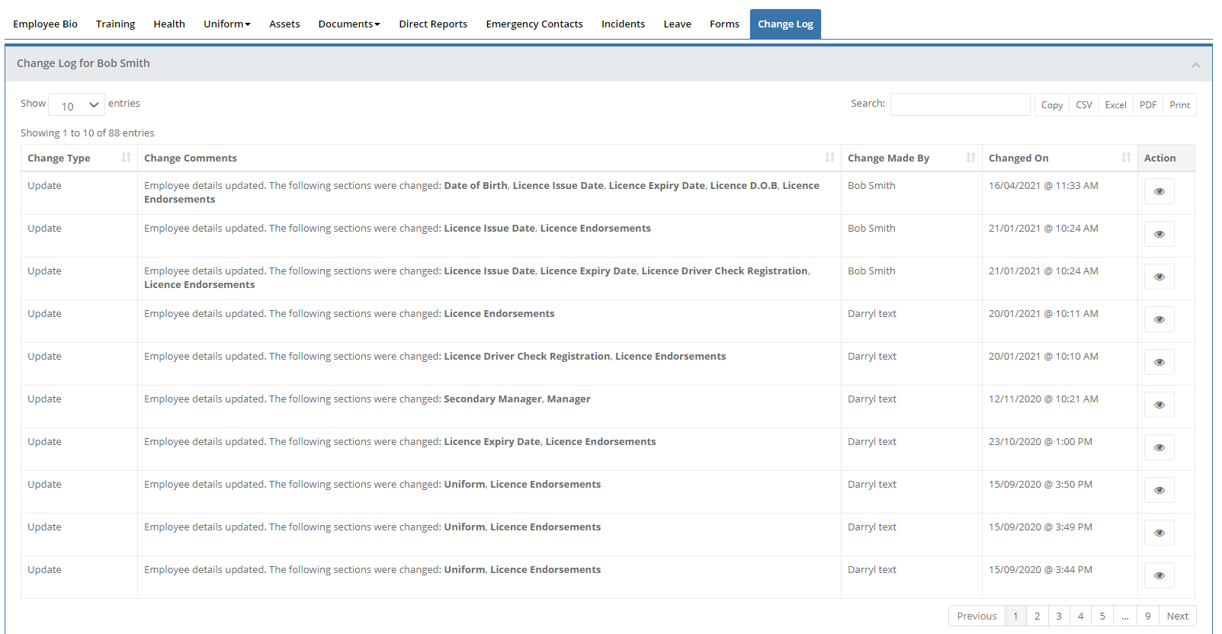Go to the Incidents tab
Screen dimensions: 1222x634
coord(623,24)
